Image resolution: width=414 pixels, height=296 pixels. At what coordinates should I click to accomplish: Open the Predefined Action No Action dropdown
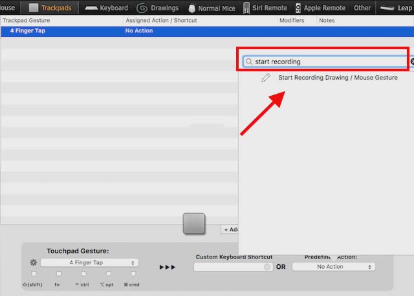(334, 267)
